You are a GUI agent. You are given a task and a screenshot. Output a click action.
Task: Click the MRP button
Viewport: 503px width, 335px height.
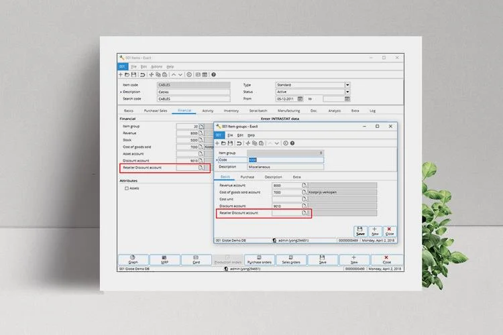point(164,260)
